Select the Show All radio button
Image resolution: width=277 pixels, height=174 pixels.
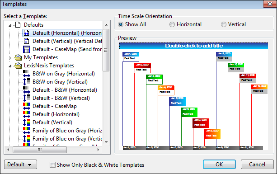121,24
